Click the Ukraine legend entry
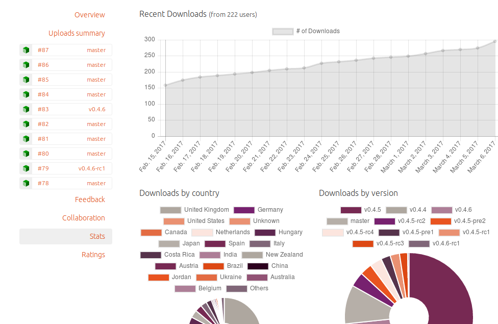498x324 pixels. click(x=218, y=277)
